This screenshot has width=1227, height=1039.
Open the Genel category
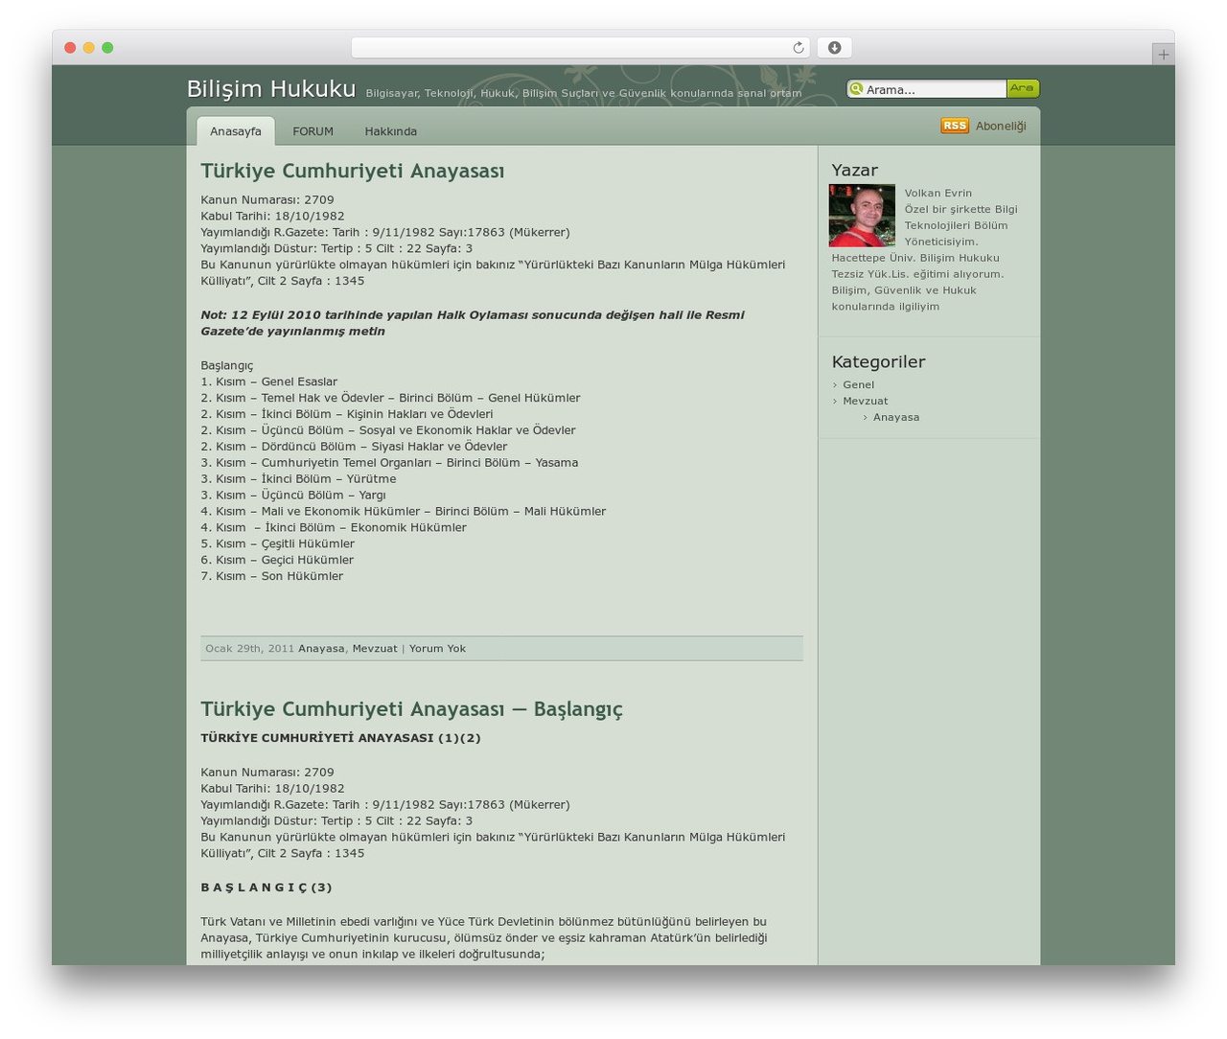pos(859,384)
